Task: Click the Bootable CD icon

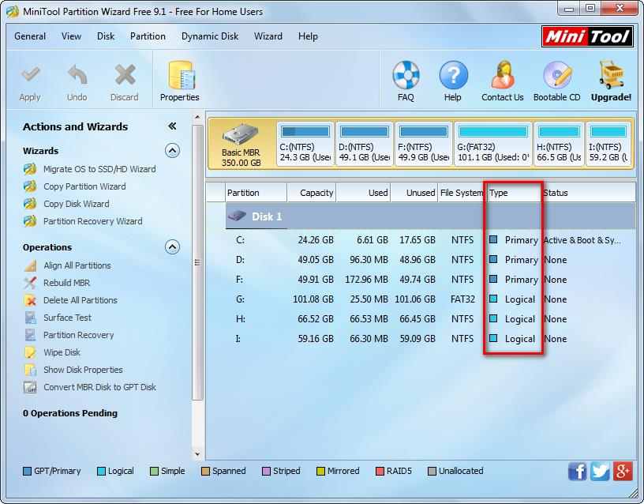Action: click(x=557, y=75)
